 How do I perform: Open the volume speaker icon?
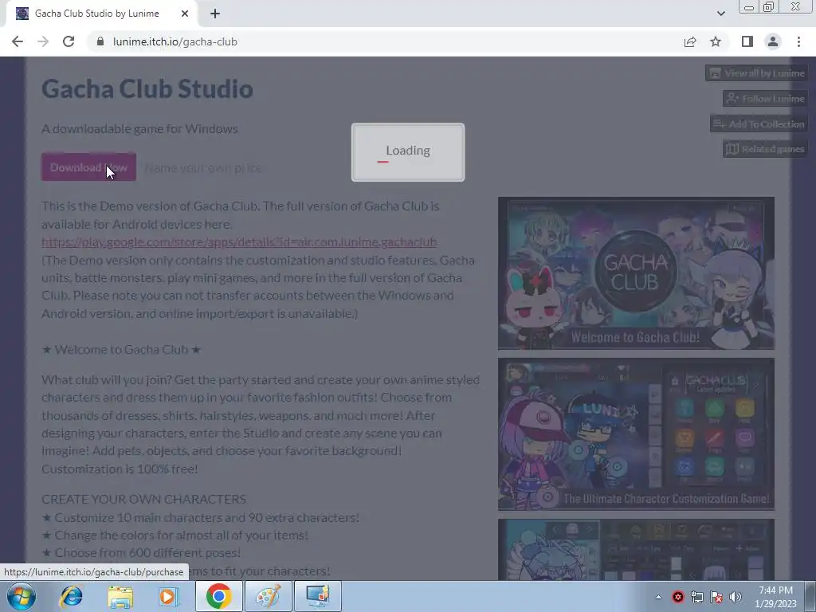[736, 597]
